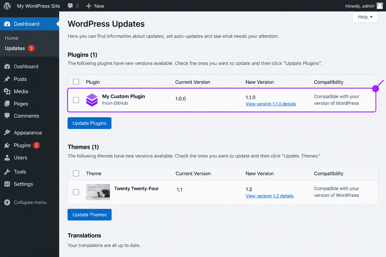The image size is (386, 257).
Task: Click the Tools wrench icon
Action: point(7,172)
